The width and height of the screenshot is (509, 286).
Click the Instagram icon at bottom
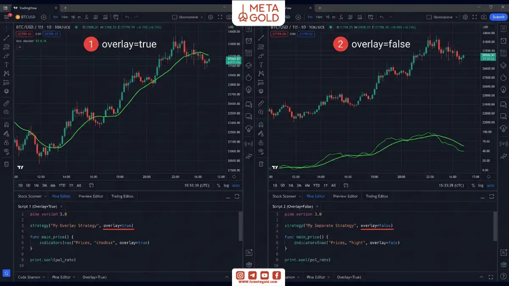coord(240,275)
